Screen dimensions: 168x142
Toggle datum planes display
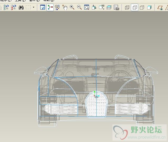click(160, 8)
